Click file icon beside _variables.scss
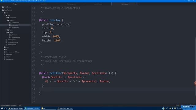The image size is (196, 110). click(x=10, y=28)
